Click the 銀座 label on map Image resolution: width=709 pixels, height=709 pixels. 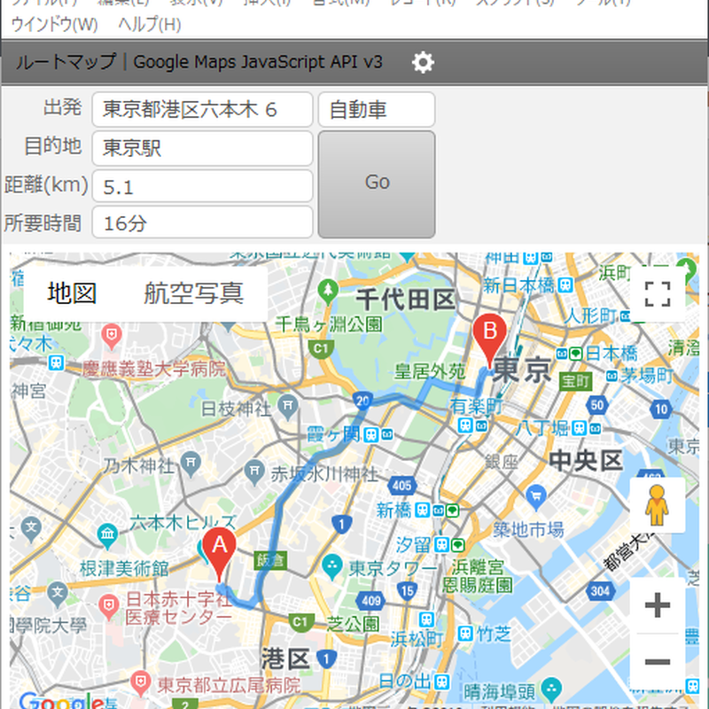502,462
